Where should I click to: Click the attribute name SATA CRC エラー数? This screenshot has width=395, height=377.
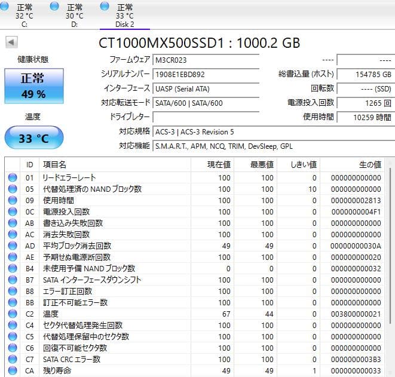pyautogui.click(x=72, y=359)
